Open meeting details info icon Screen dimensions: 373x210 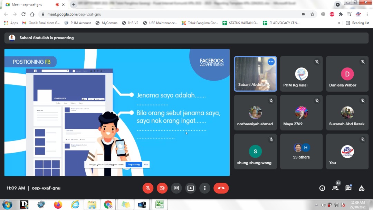click(322, 188)
